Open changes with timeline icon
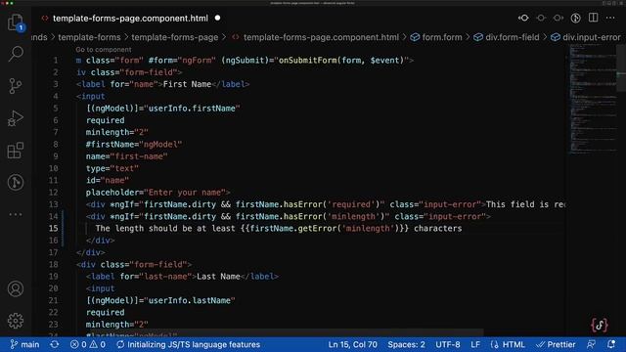The width and height of the screenshot is (626, 352). coord(576,18)
